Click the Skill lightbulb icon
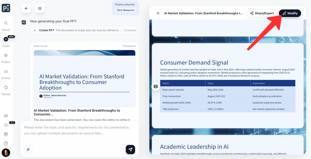Viewport: 311px width, 159px height. (6, 125)
